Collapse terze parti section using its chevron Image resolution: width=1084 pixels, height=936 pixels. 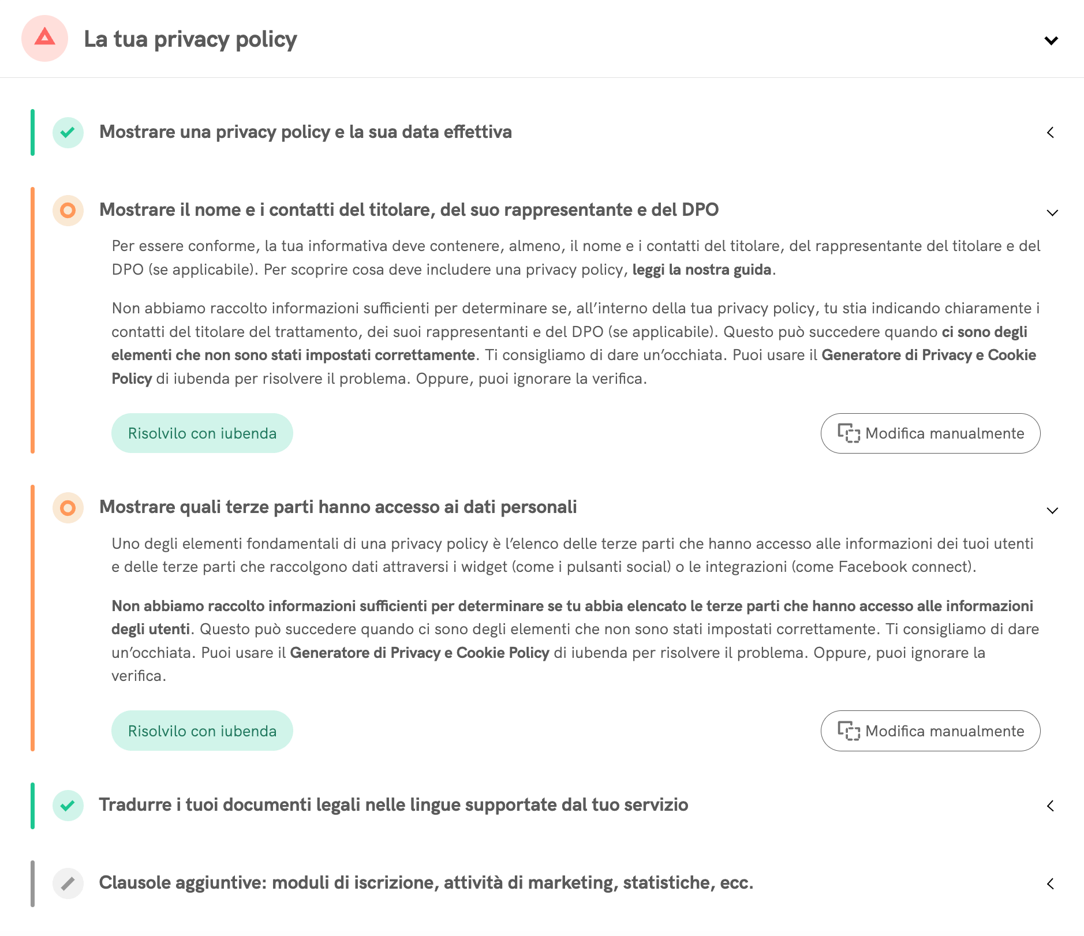(x=1052, y=511)
